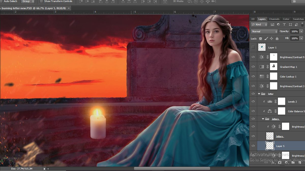This screenshot has height=171, width=305.
Task: Close the burning letter new.PSD tab
Action: pyautogui.click(x=69, y=8)
